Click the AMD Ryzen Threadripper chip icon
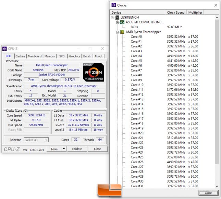Screen dimensions: 221x199 click(x=122, y=32)
